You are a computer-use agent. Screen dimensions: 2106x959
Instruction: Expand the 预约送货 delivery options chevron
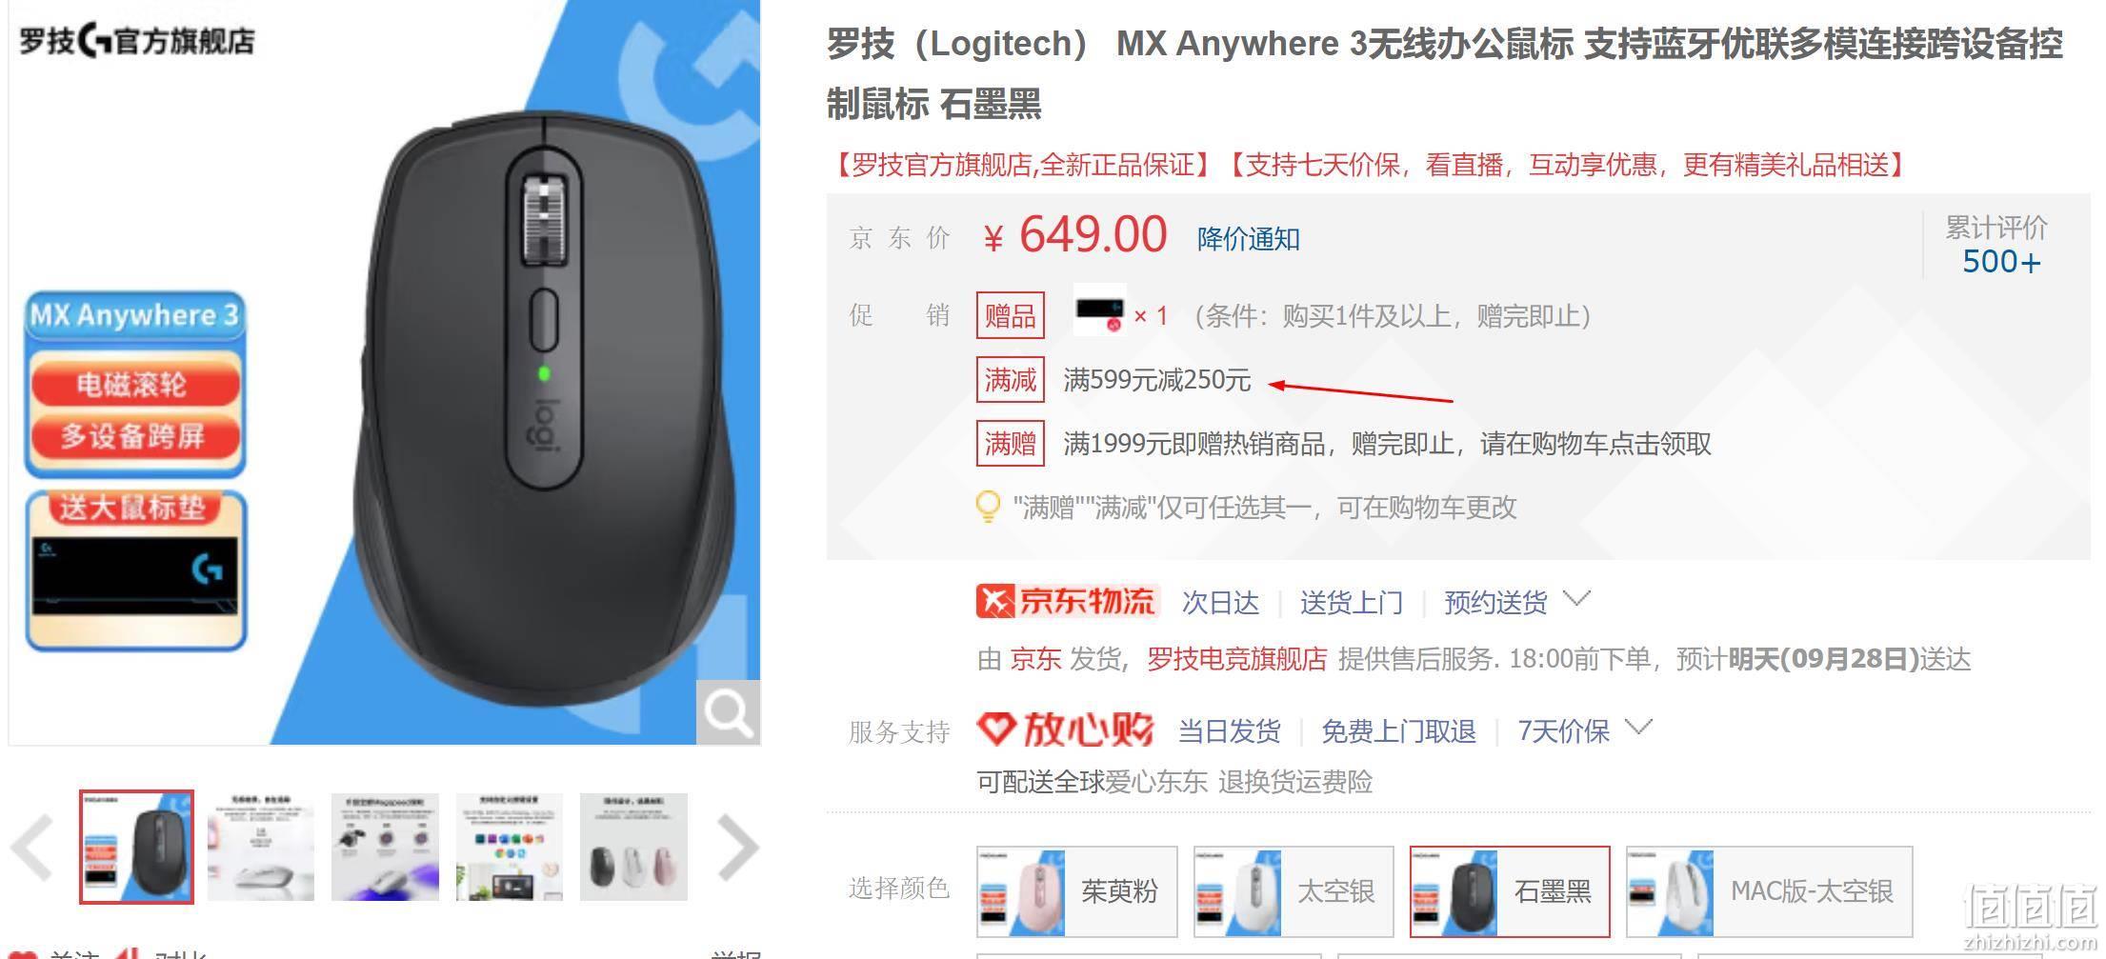[x=1577, y=599]
